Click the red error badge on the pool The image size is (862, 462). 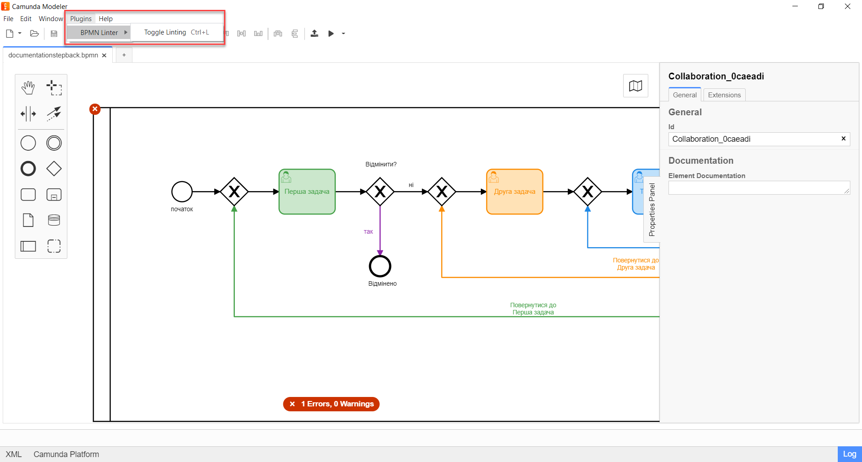[95, 109]
